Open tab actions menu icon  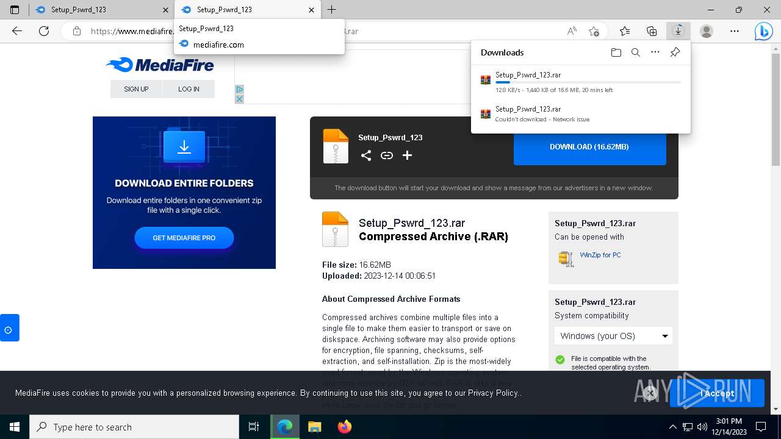click(15, 10)
